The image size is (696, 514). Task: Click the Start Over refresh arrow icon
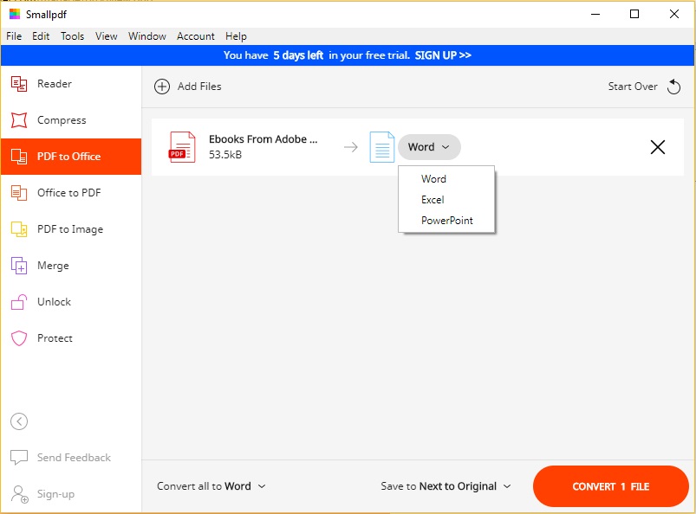pyautogui.click(x=673, y=87)
